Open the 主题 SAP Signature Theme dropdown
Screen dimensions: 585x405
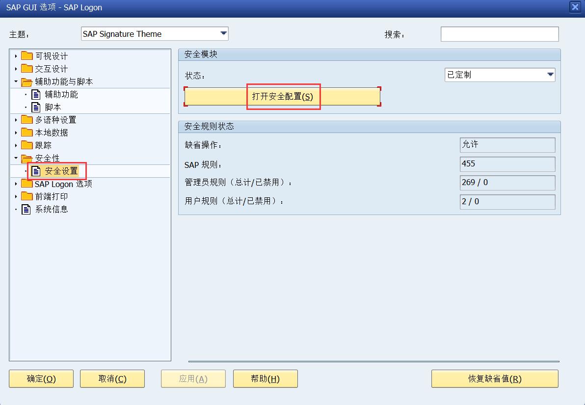point(223,34)
